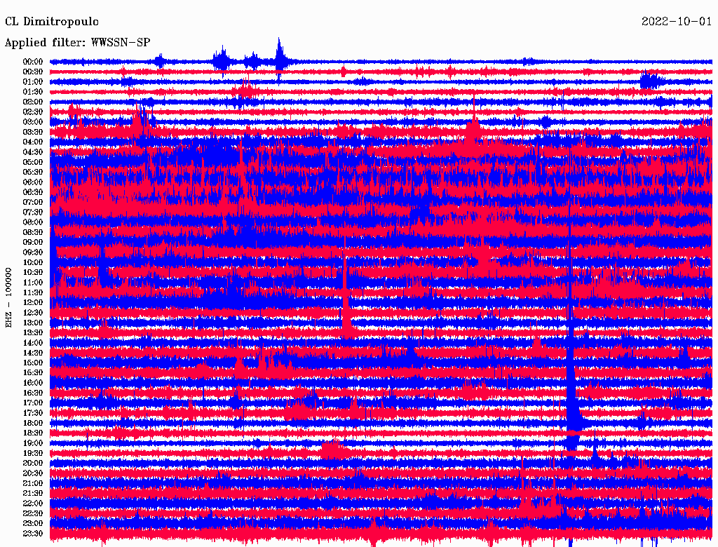The height and width of the screenshot is (547, 718).
Task: Select the 23:30 time label
Action: pos(33,534)
